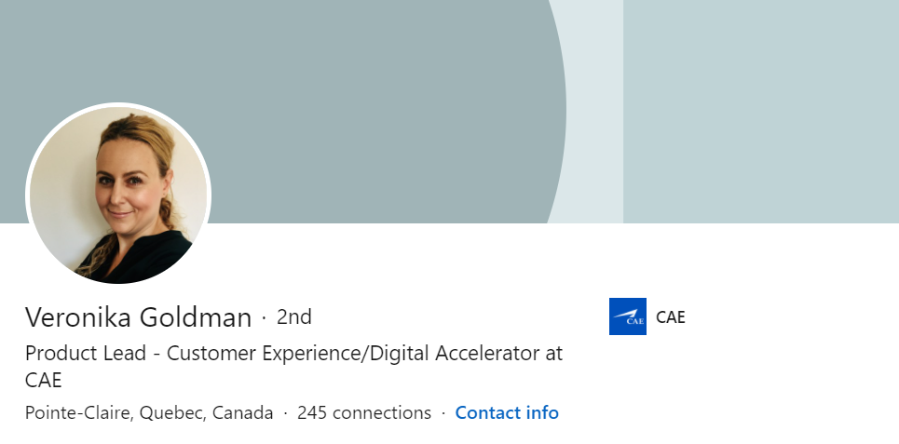The image size is (899, 444).
Task: Open Veronika Goldman's circular profile photo
Action: click(x=118, y=195)
